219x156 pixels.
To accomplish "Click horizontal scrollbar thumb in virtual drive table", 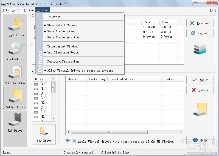I will pos(109,132).
